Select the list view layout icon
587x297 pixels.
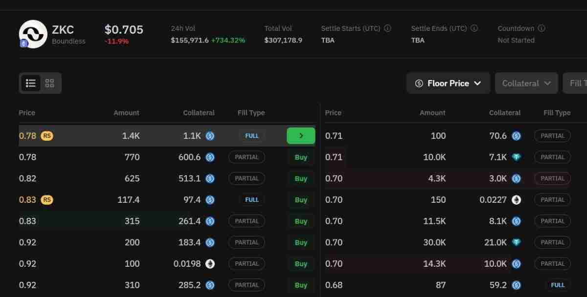coord(30,83)
